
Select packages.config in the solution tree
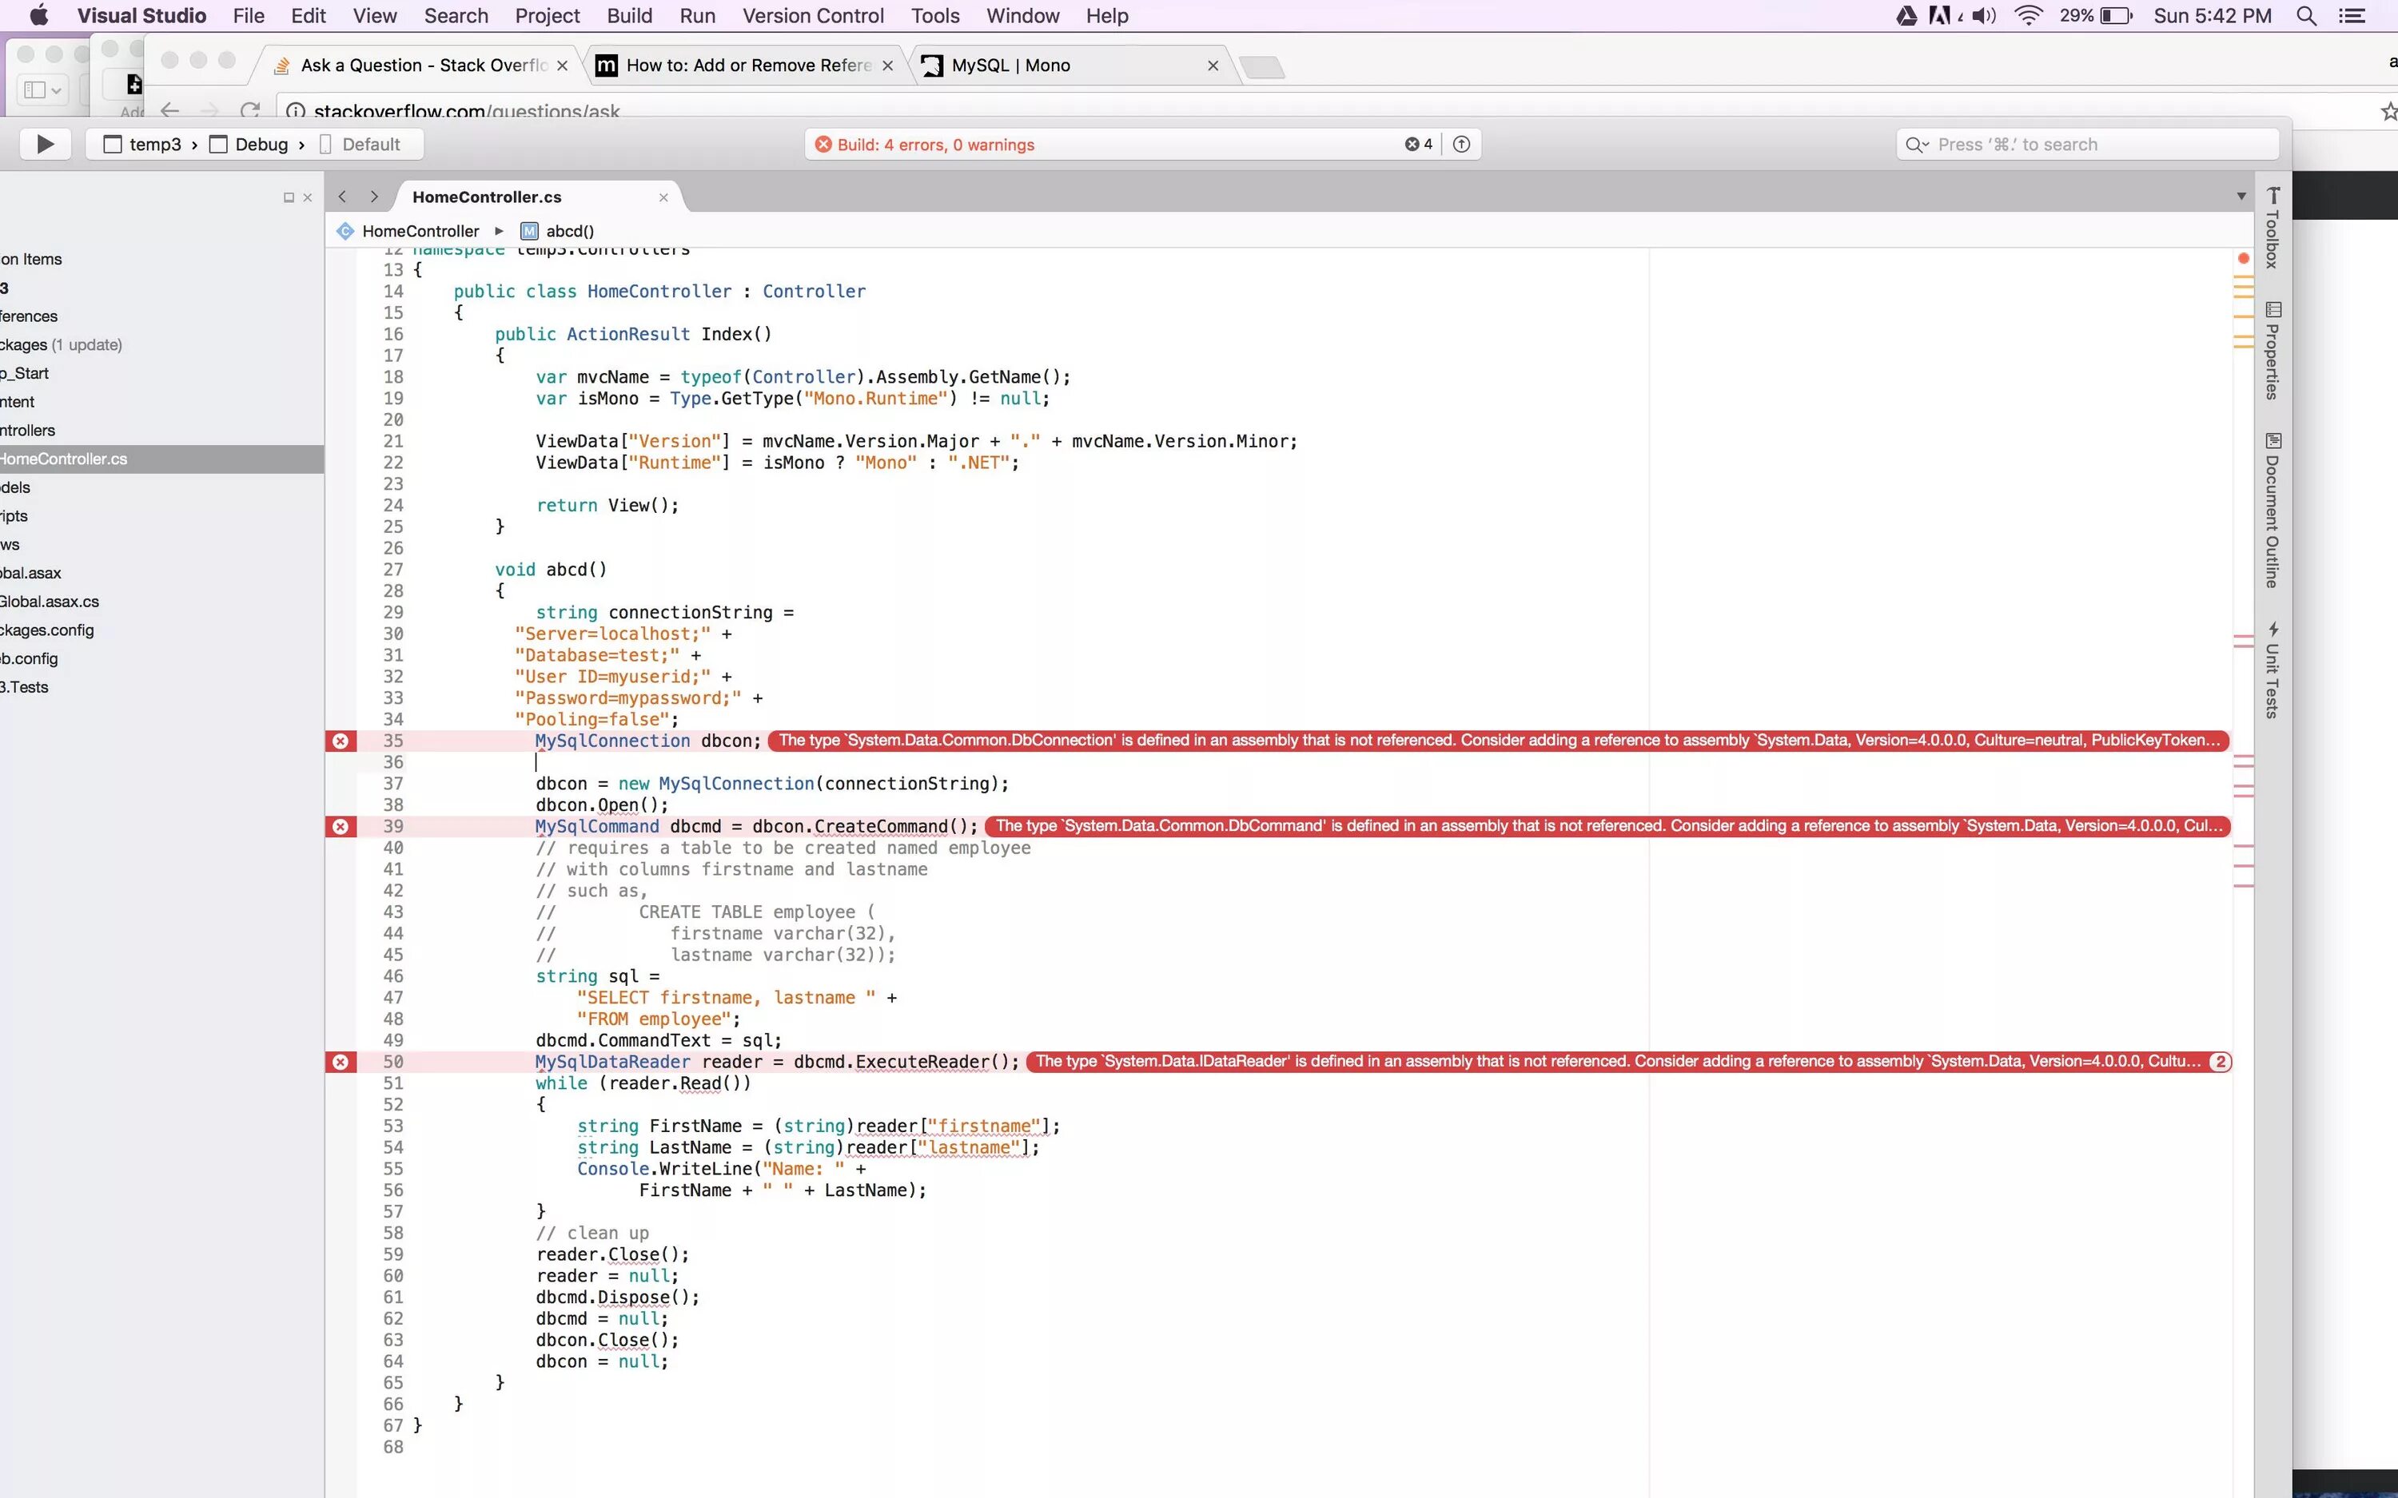(x=46, y=630)
